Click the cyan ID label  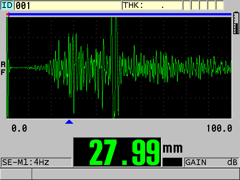[7, 5]
